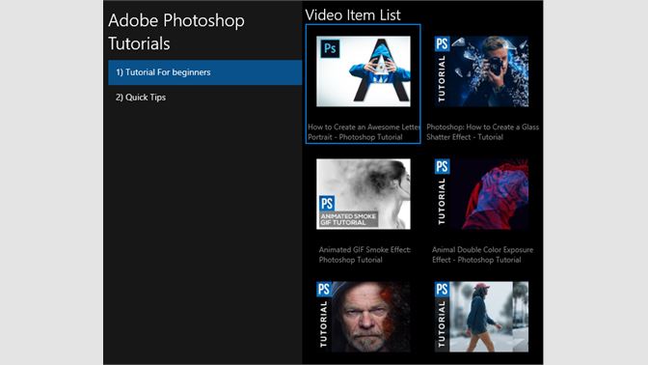Image resolution: width=648 pixels, height=365 pixels.
Task: Click the 'Video Item List' heading
Action: (x=353, y=14)
